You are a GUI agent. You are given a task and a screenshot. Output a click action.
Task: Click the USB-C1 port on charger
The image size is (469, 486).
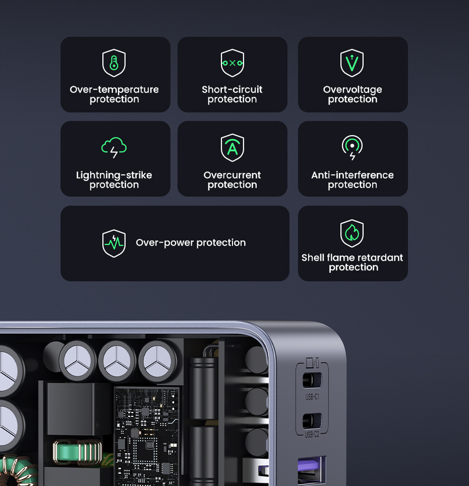(x=312, y=380)
